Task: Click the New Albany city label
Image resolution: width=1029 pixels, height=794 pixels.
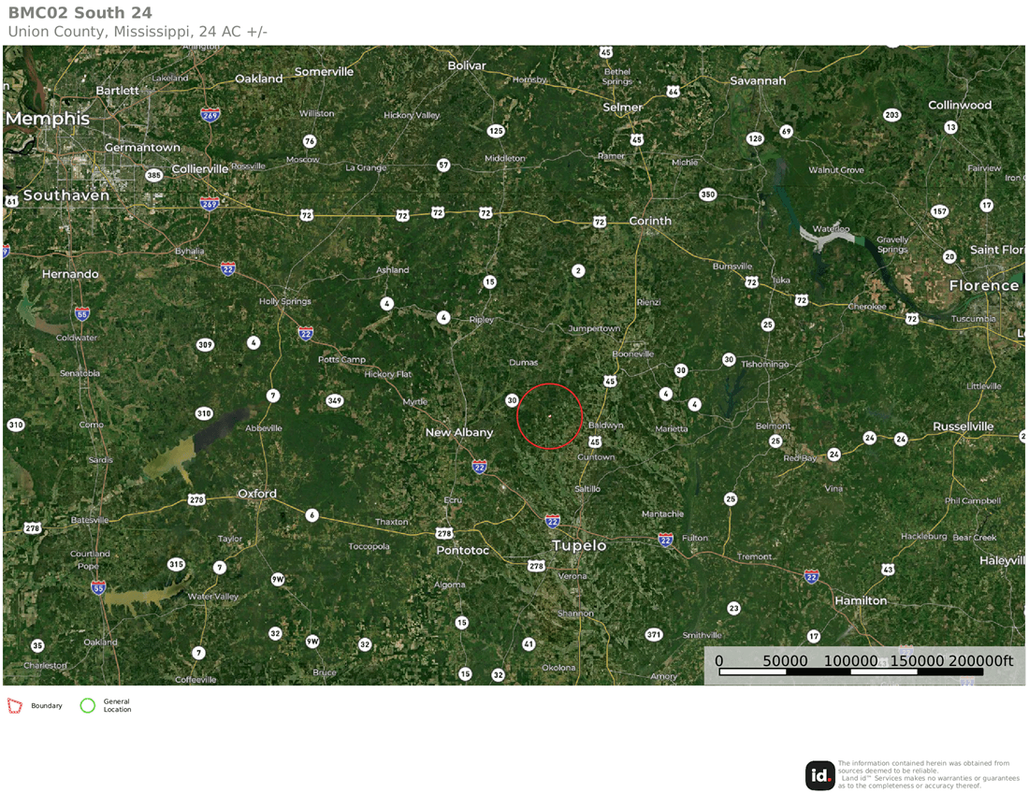Action: coord(458,432)
